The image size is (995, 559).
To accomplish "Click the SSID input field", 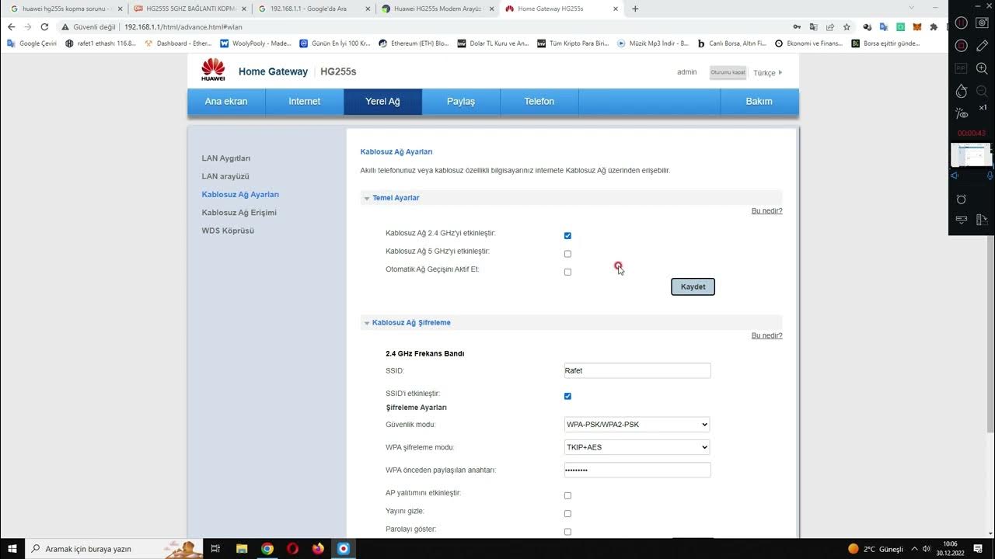I will click(x=637, y=370).
